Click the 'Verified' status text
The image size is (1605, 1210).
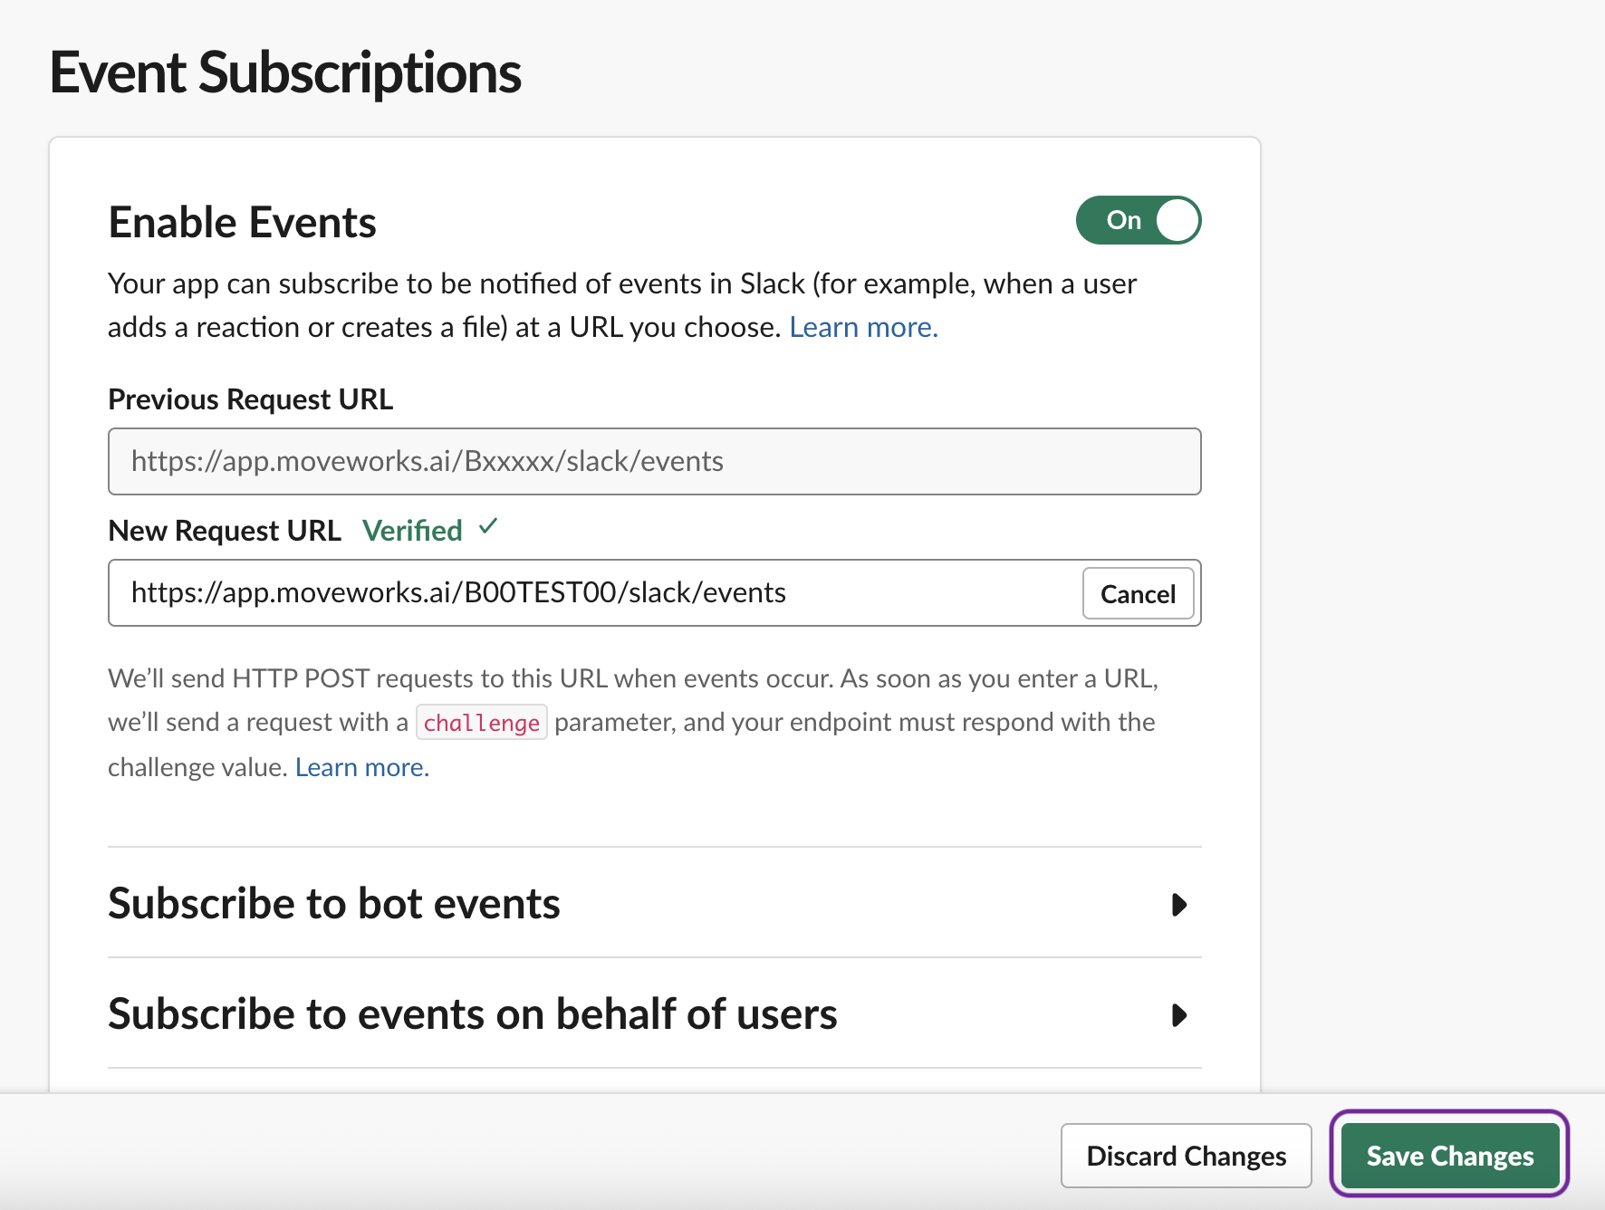coord(412,531)
